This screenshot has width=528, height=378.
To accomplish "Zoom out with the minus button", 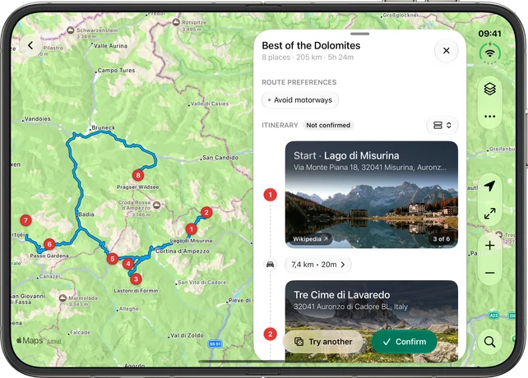I will tap(489, 273).
